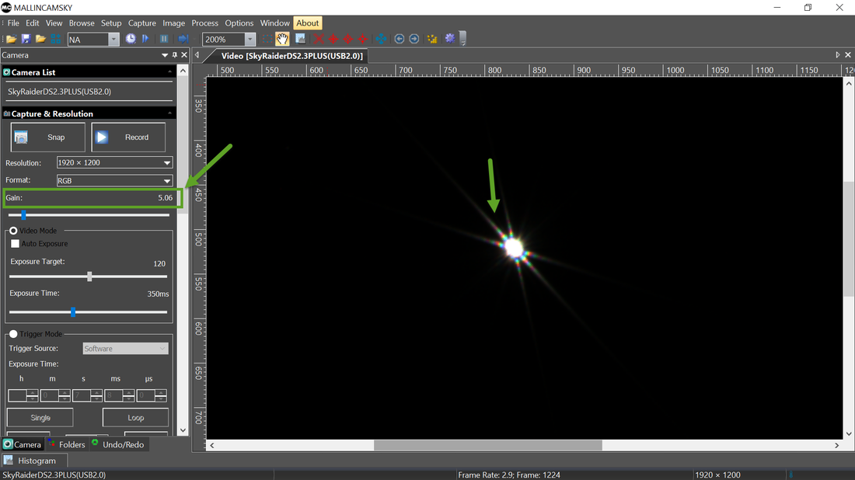Click the Save floppy disk icon
The image size is (855, 480).
26,39
